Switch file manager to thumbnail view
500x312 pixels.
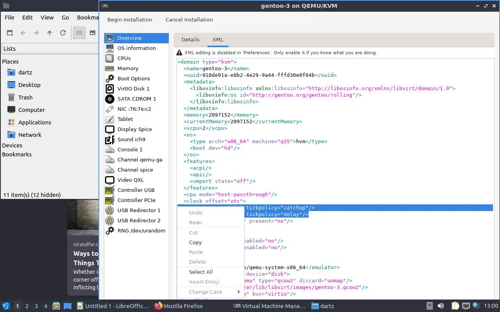[x=93, y=33]
